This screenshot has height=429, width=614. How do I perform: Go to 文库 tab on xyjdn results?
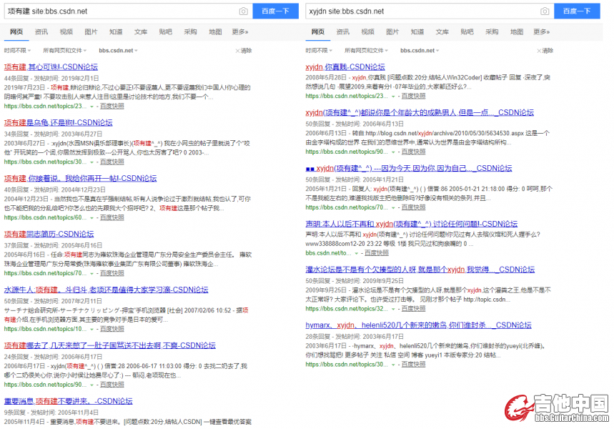(x=442, y=31)
